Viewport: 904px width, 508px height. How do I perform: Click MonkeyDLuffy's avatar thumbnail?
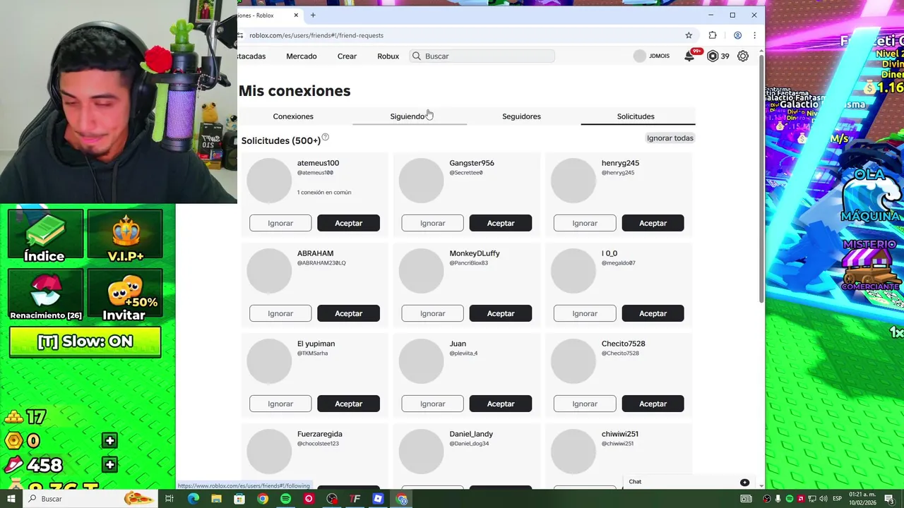coord(422,271)
